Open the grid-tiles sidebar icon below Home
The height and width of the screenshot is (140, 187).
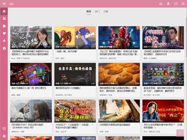pyautogui.click(x=4, y=18)
